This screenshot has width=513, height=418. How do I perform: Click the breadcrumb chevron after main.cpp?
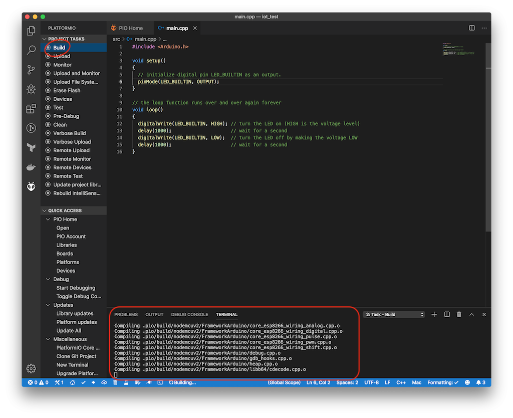[160, 39]
